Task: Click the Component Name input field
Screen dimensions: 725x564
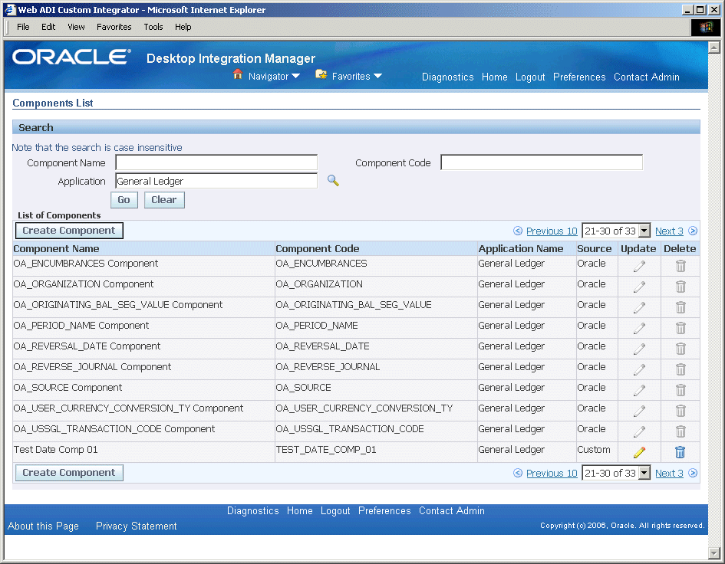Action: (216, 162)
